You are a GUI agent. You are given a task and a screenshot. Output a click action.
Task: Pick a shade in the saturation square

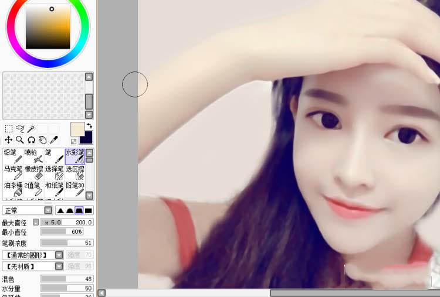(x=48, y=26)
